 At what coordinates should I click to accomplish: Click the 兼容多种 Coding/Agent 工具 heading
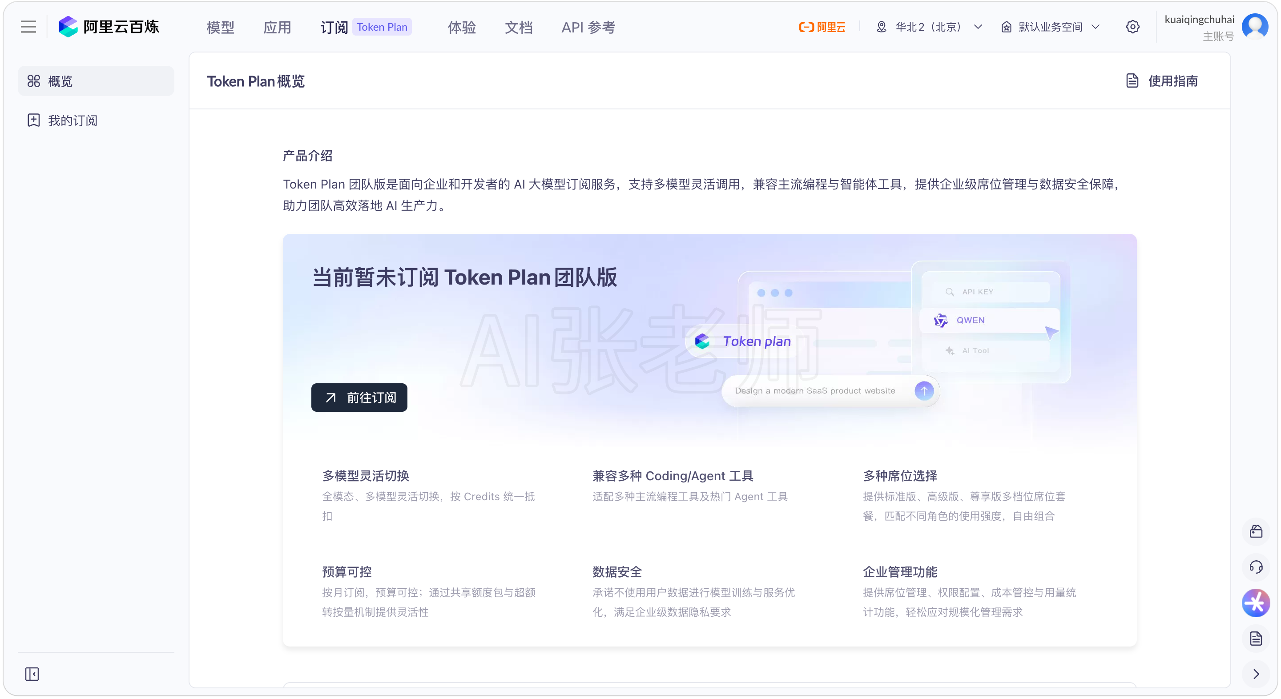click(673, 476)
